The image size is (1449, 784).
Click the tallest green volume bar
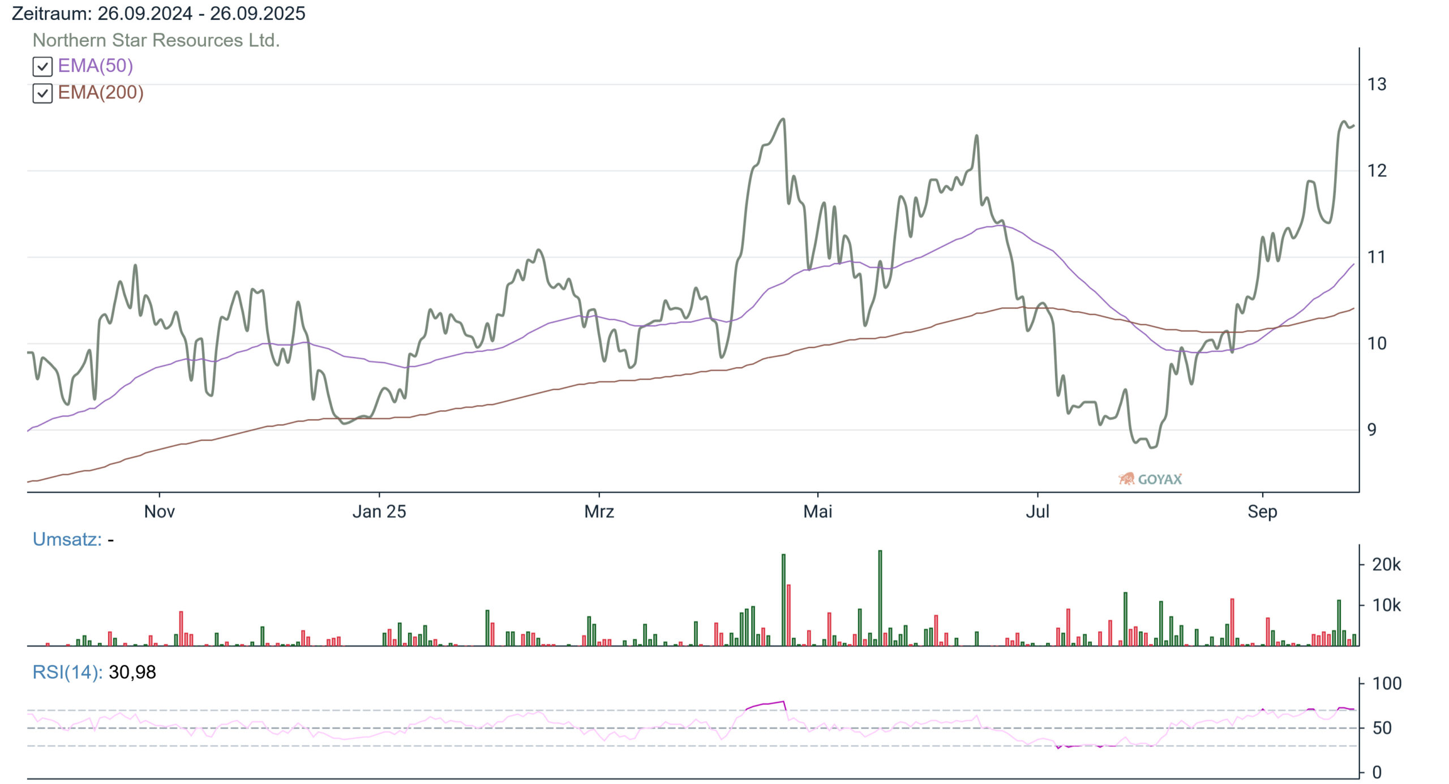point(880,598)
